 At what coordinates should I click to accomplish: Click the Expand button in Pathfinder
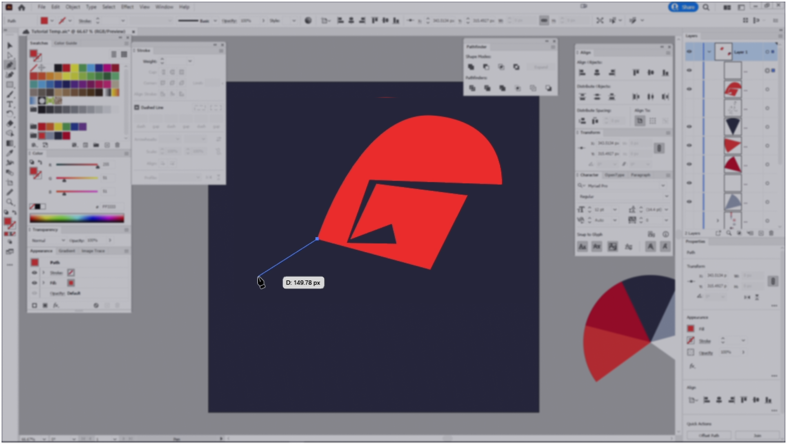click(x=541, y=67)
